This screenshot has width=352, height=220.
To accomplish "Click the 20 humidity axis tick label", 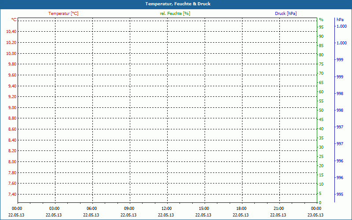I will [x=321, y=166].
